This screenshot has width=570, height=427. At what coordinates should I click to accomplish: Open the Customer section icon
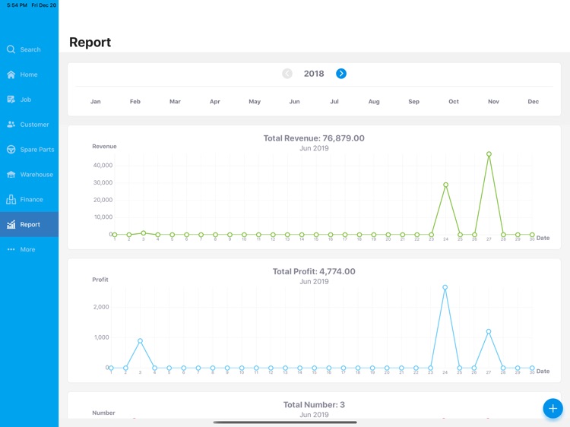coord(11,125)
